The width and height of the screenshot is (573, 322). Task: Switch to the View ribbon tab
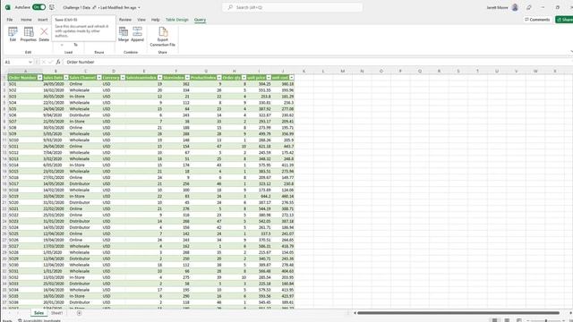tap(141, 20)
